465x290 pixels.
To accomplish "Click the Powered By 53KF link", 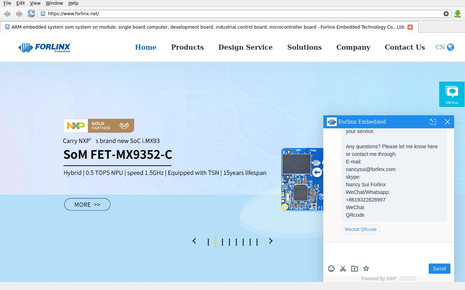I will point(379,279).
